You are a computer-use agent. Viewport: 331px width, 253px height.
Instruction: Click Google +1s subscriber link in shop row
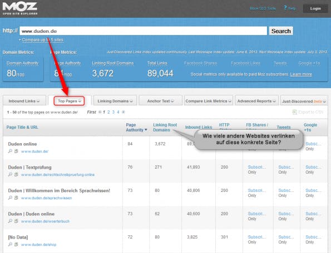coord(313,237)
